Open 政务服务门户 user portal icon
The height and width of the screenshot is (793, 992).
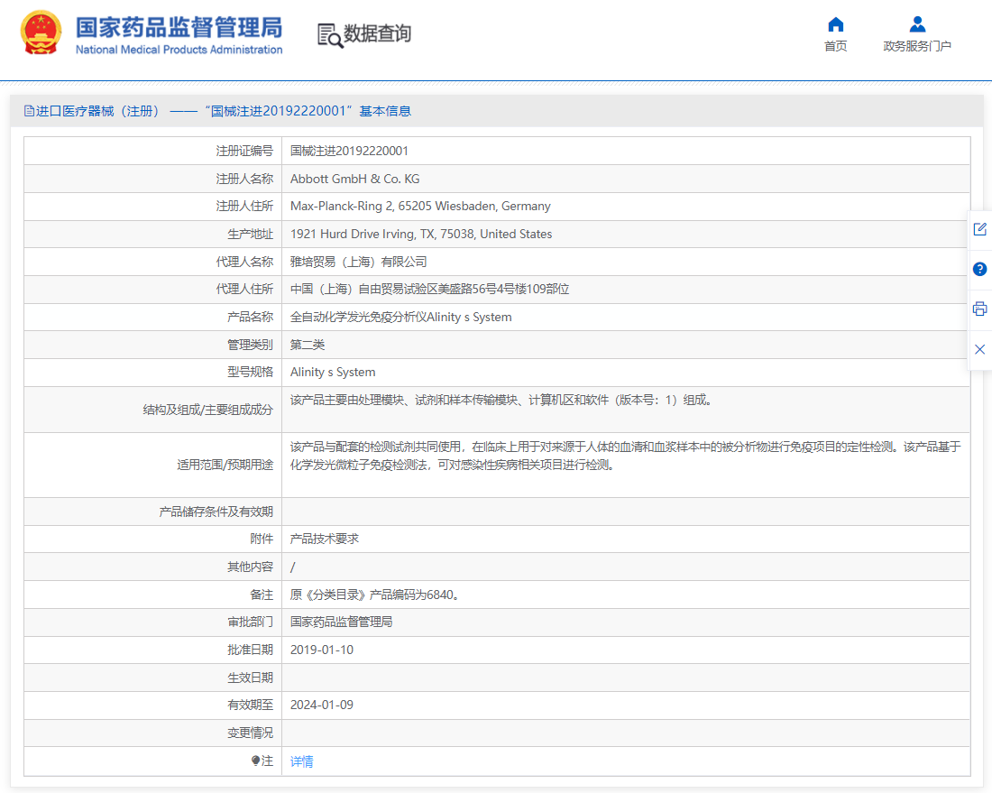917,24
